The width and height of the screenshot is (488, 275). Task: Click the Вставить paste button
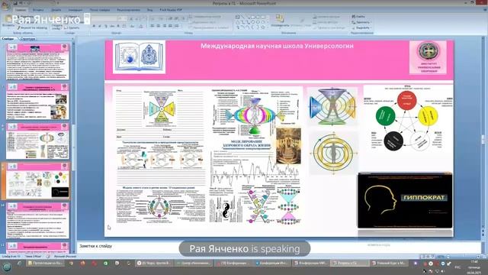8,22
